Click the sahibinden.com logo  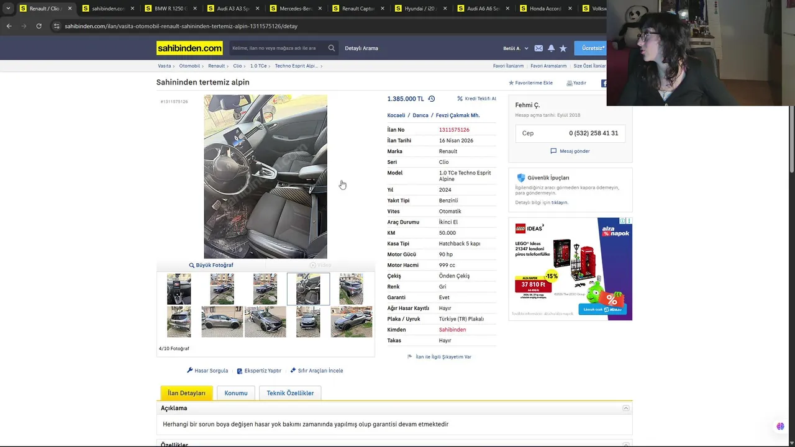pos(189,48)
